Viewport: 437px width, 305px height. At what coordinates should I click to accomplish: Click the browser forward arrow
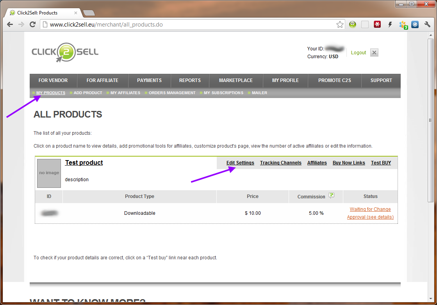[21, 25]
